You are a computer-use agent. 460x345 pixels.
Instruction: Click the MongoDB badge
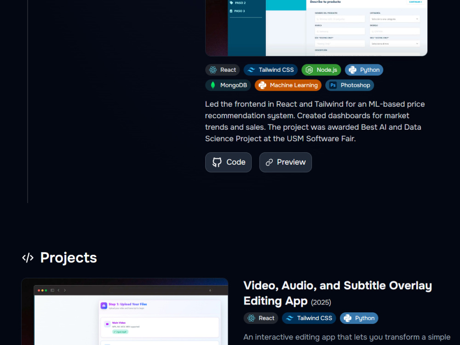pos(228,85)
